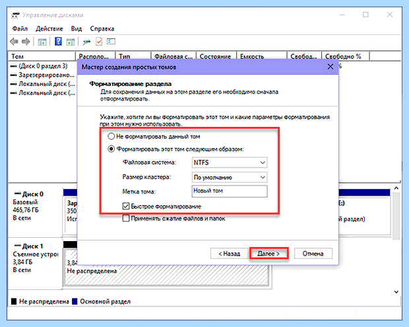Open the 'Файловая система' NTFS dropdown
This screenshot has width=409, height=327.
tap(230, 163)
